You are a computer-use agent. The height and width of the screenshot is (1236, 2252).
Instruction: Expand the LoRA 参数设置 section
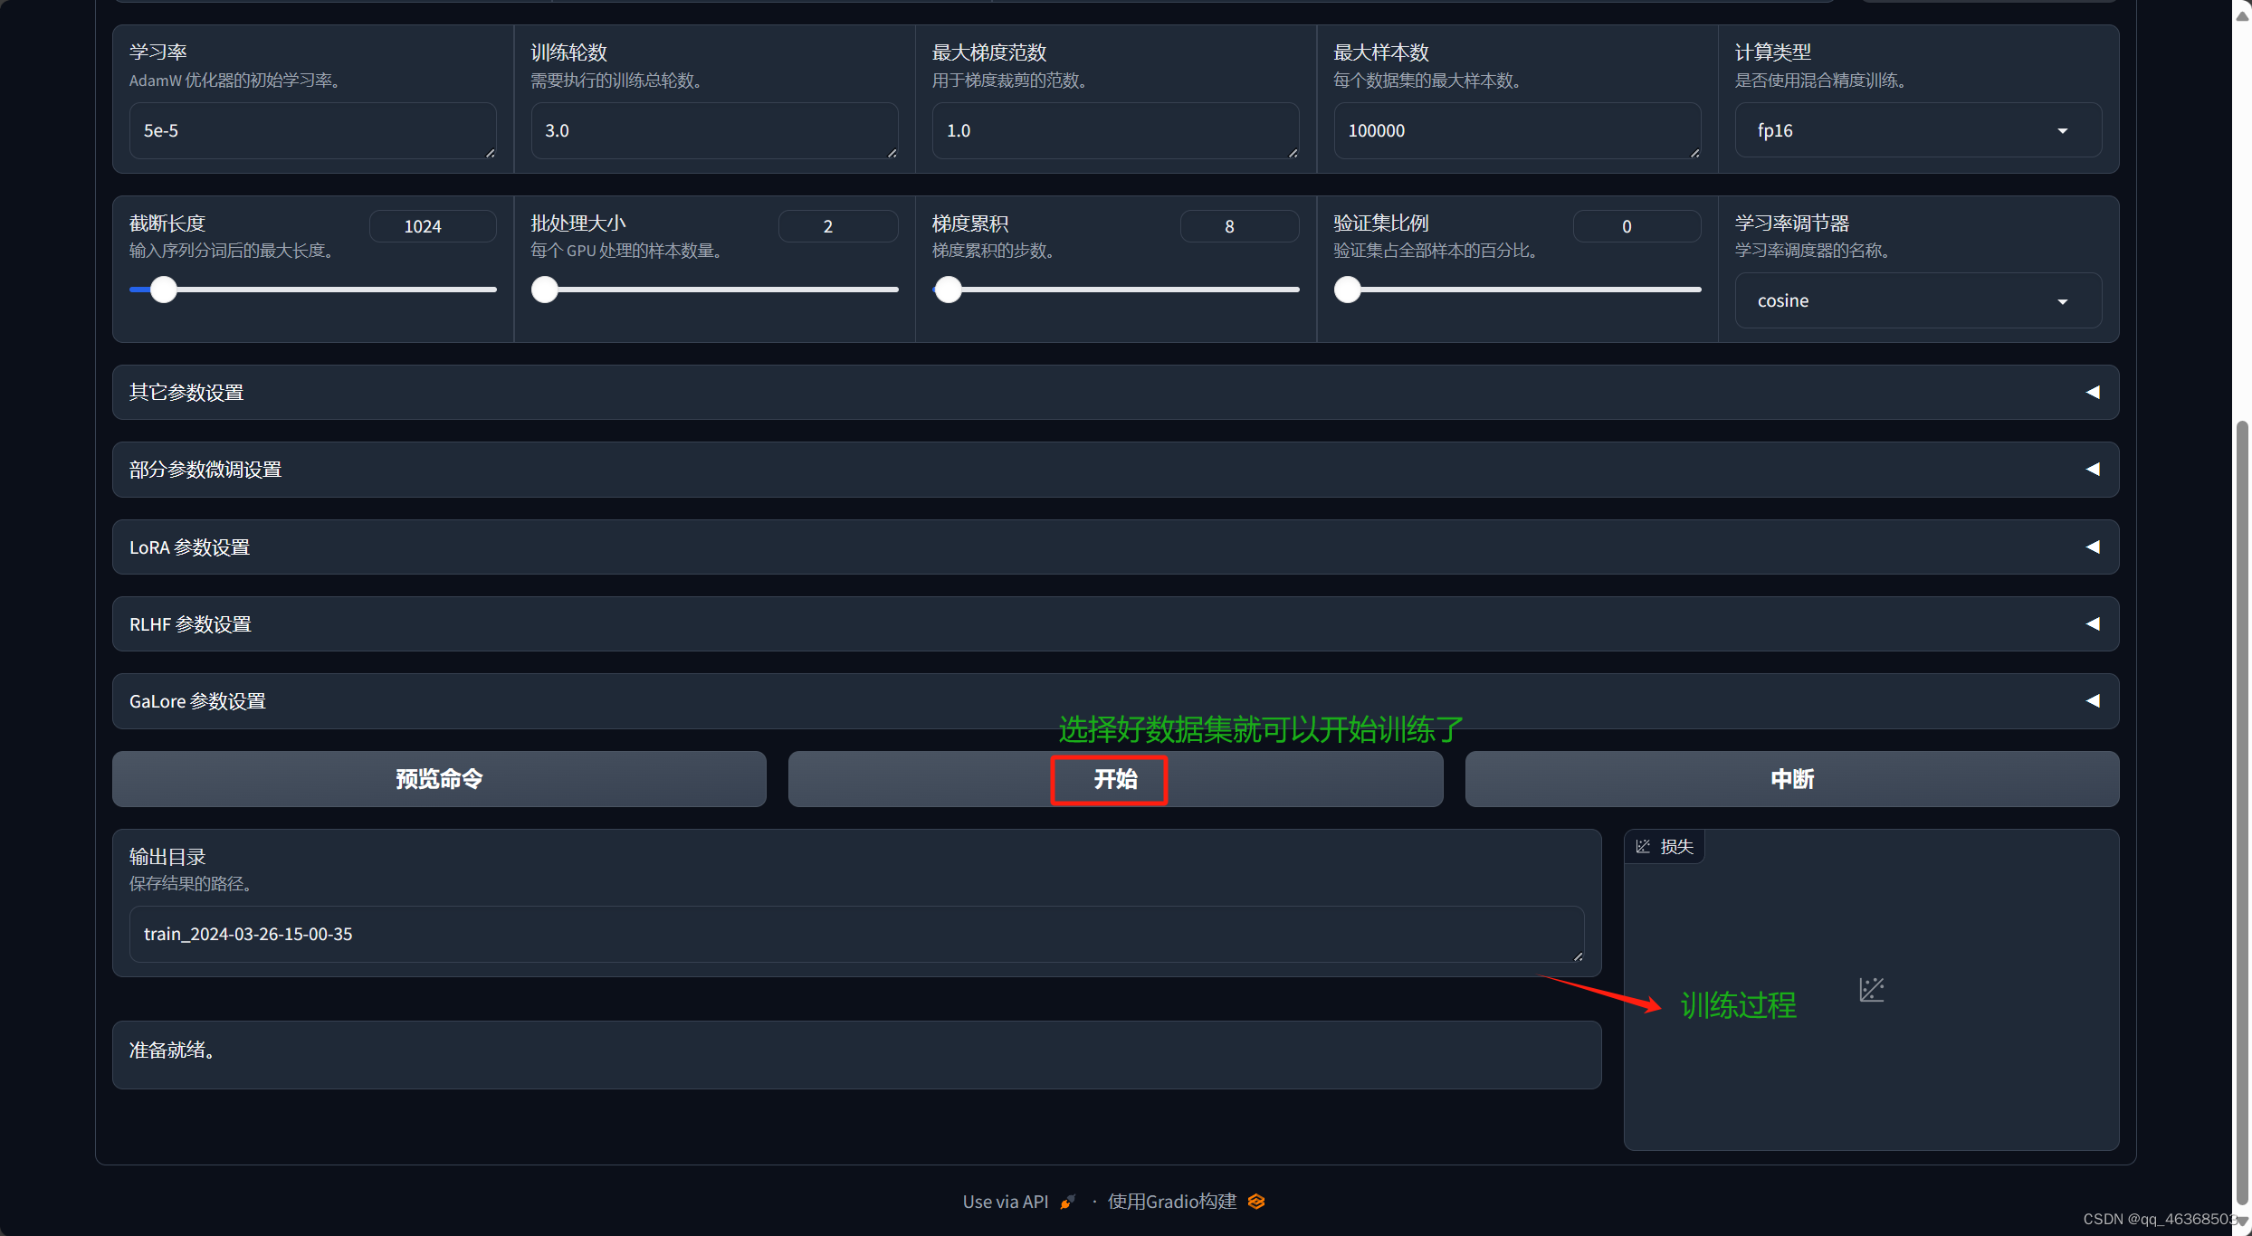pyautogui.click(x=1115, y=547)
